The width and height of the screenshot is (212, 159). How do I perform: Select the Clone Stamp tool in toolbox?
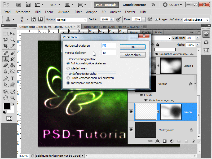6,59
